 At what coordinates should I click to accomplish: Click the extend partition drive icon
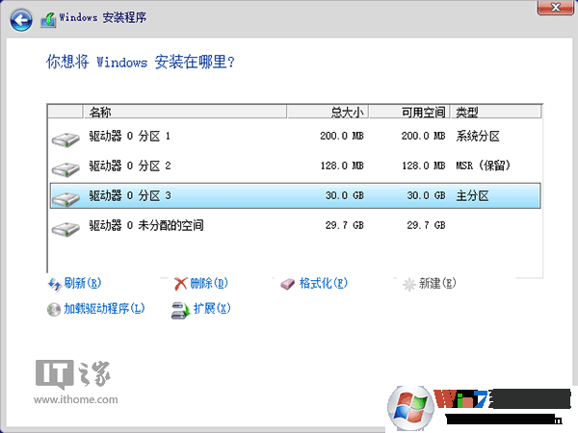(x=181, y=310)
